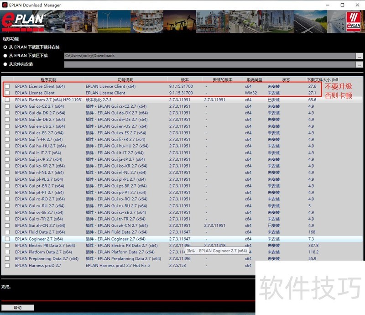Enable the EPLAN Electric P8 Data checkbox
This screenshot has height=315, width=365.
[7, 245]
